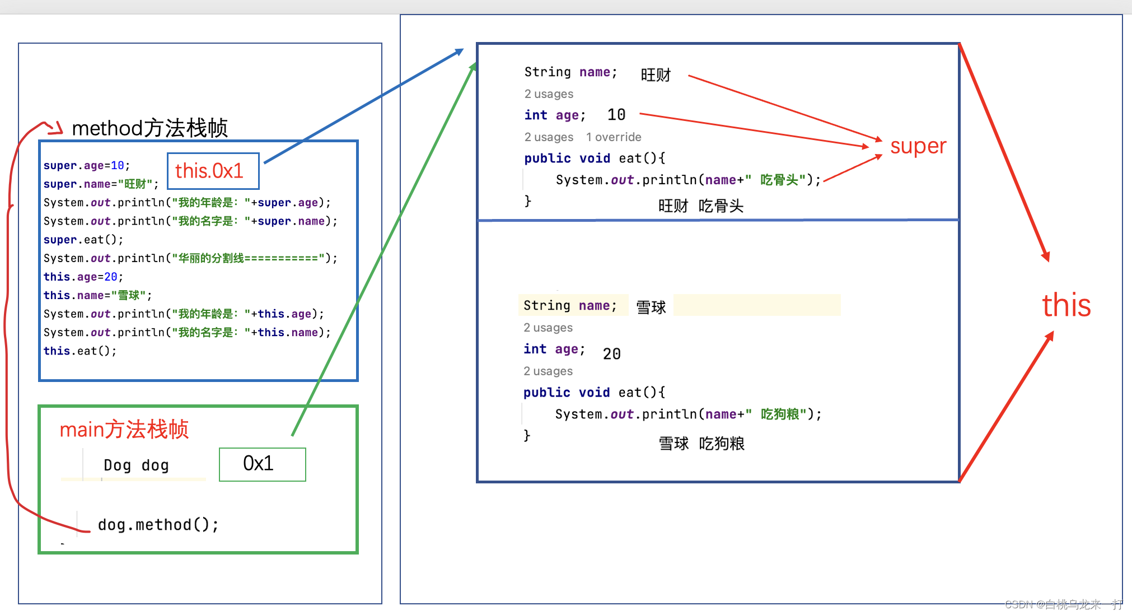Image resolution: width=1132 pixels, height=615 pixels.
Task: Select the "雪球" highlighted name field
Action: [651, 307]
